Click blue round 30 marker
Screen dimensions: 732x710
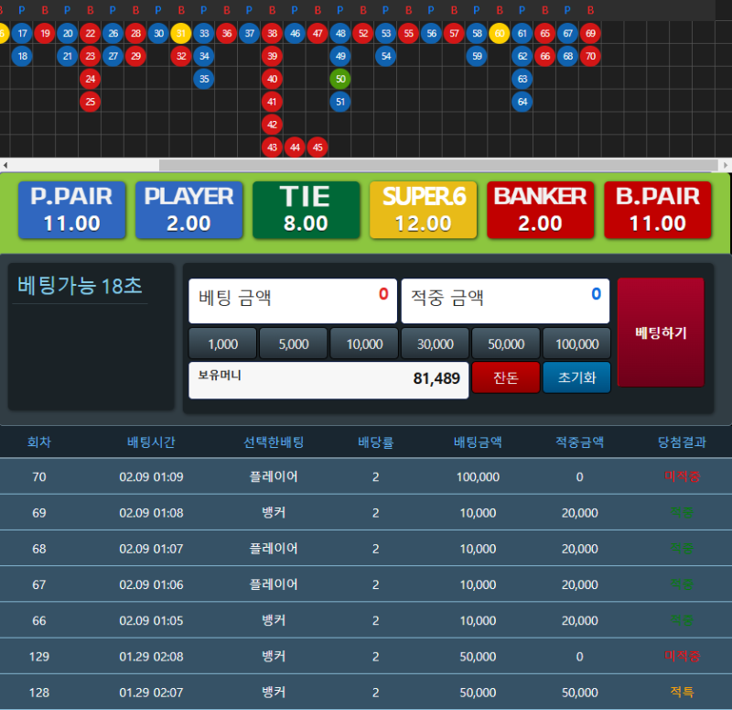(x=158, y=33)
